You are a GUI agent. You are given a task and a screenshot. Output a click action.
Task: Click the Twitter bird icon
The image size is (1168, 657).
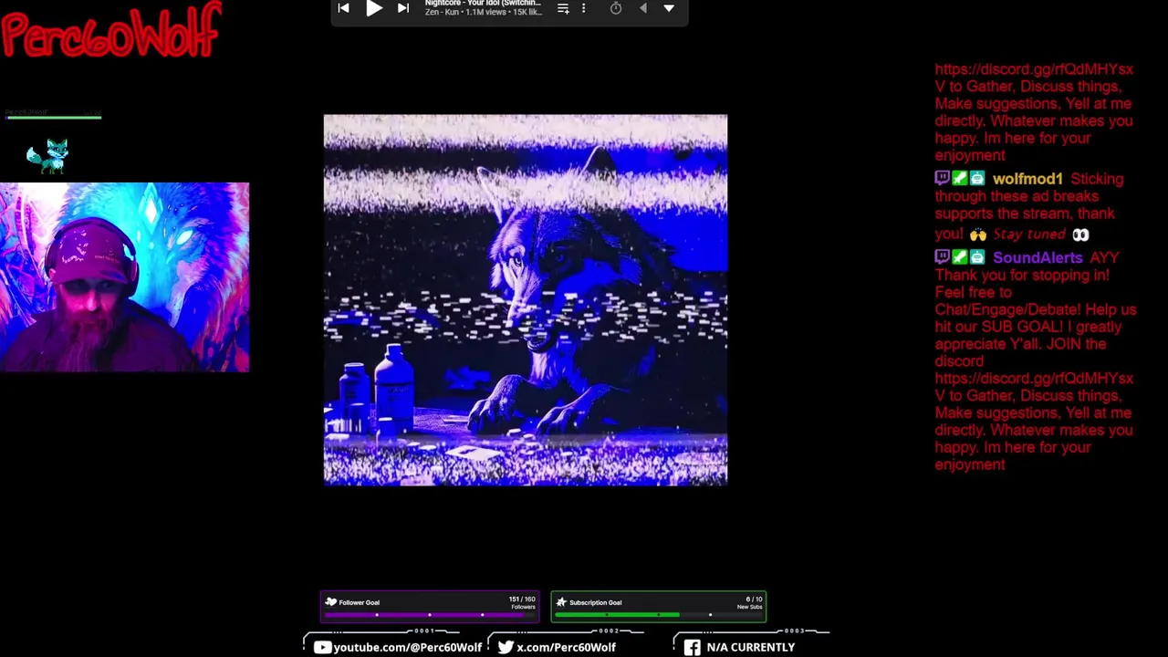506,647
